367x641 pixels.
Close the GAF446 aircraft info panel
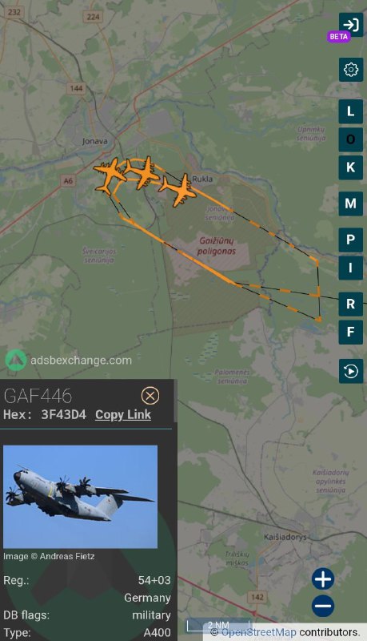coord(150,396)
